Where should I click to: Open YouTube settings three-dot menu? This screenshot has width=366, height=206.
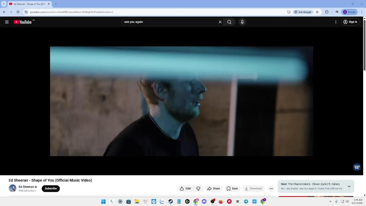tap(336, 22)
